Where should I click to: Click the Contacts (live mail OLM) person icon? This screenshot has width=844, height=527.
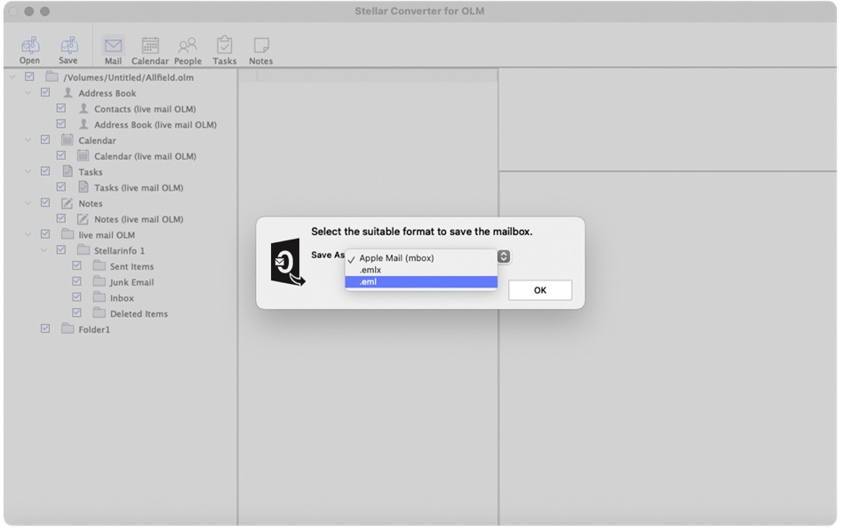pos(84,108)
